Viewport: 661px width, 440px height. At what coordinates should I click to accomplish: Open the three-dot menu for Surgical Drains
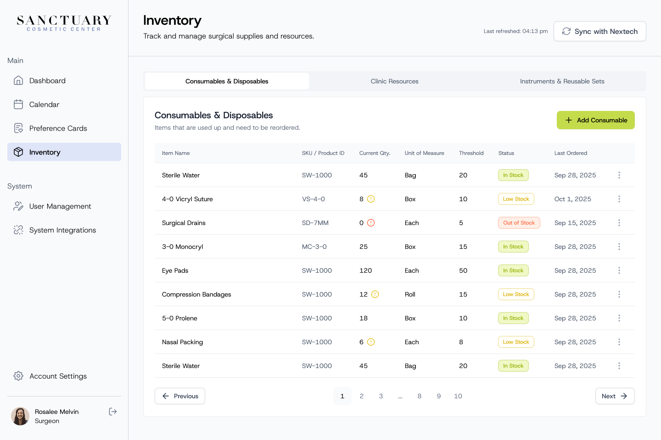coord(619,223)
